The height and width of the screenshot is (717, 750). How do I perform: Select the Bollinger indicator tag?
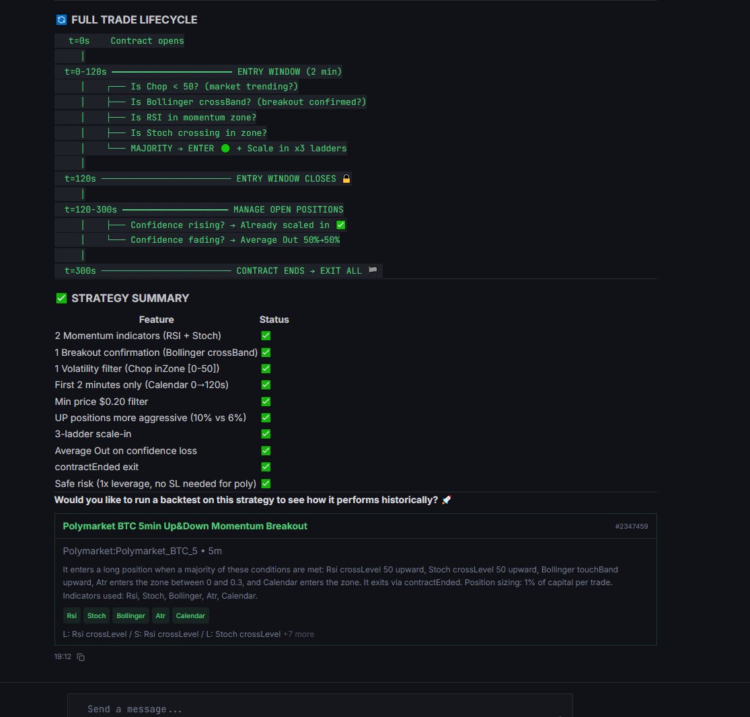coord(130,615)
